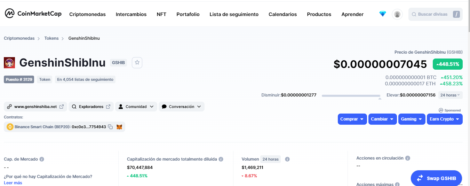The image size is (470, 186).
Task: Click the GenshinShibInu token logo
Action: pos(9,63)
